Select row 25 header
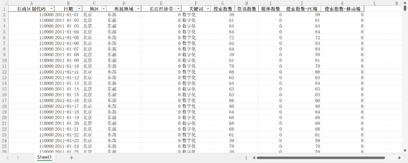Image resolution: width=408 pixels, height=163 pixels. point(4,146)
